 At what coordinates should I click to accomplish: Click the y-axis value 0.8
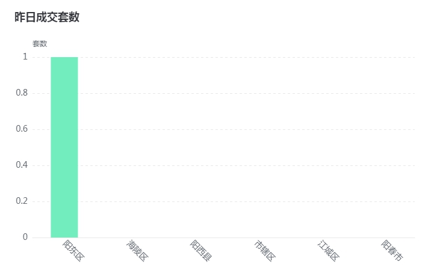22,93
